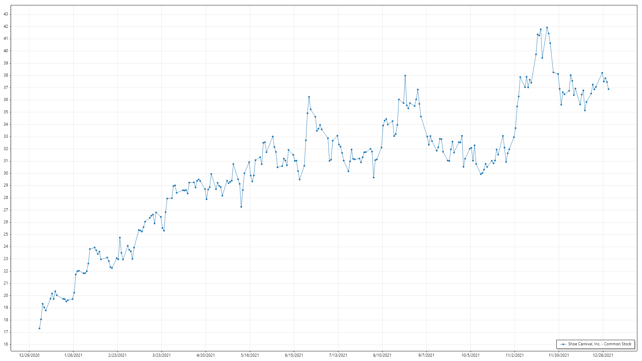Click the 3/23/2021 x-axis date label
The height and width of the screenshot is (361, 642).
click(x=162, y=355)
